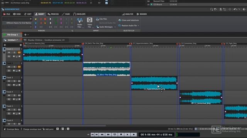Click Track 1 stereo channel icon

coord(4,49)
